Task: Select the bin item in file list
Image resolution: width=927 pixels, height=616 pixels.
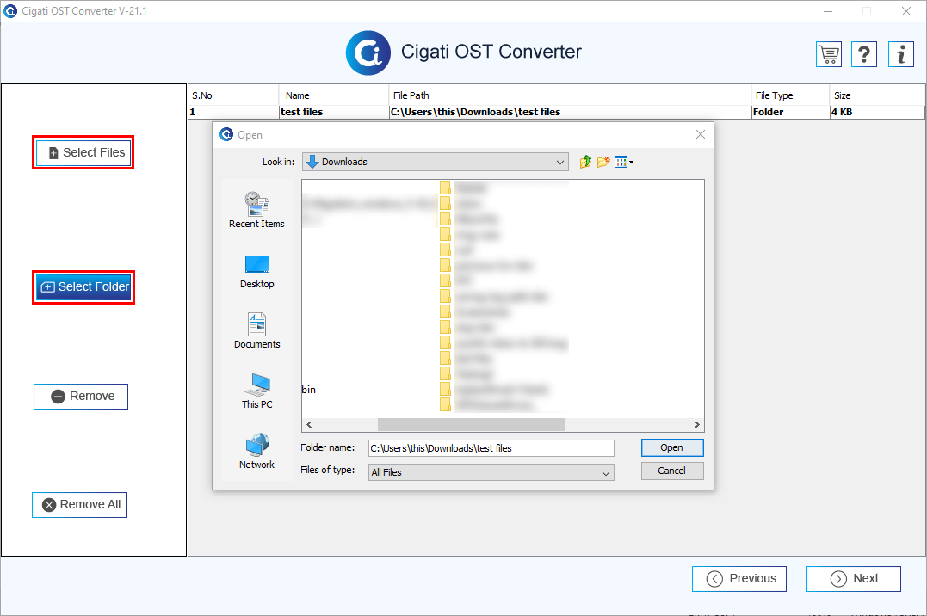Action: click(x=309, y=390)
